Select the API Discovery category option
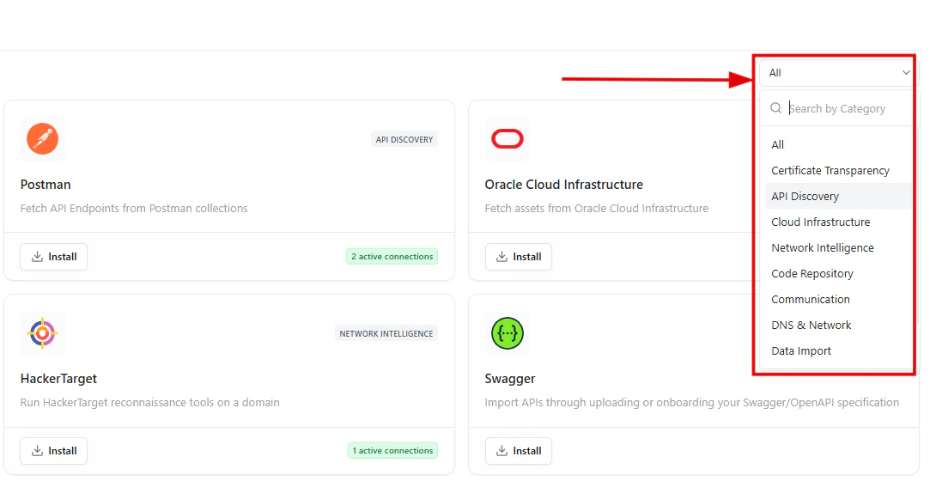 click(838, 197)
